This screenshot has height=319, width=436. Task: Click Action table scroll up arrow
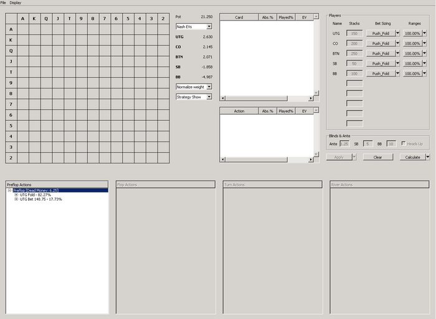316,110
